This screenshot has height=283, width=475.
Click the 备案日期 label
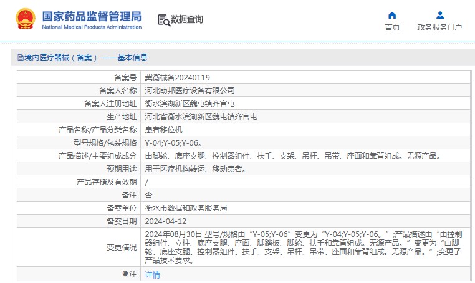[x=122, y=221]
